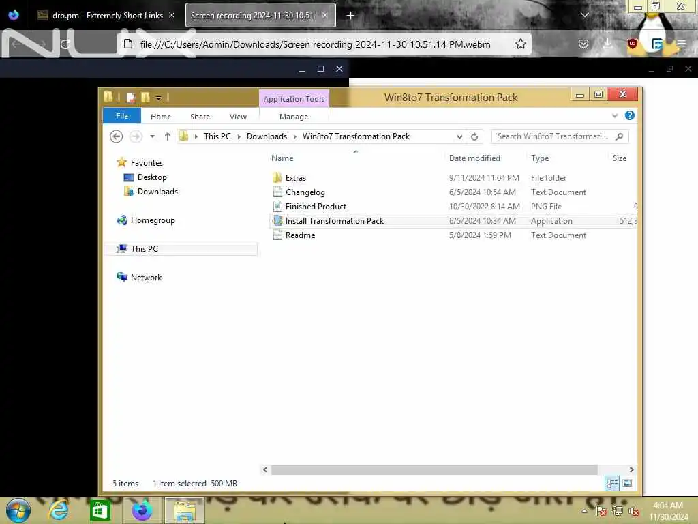This screenshot has height=524, width=698.
Task: Expand the arrow before This PC breadcrumb
Action: click(196, 136)
